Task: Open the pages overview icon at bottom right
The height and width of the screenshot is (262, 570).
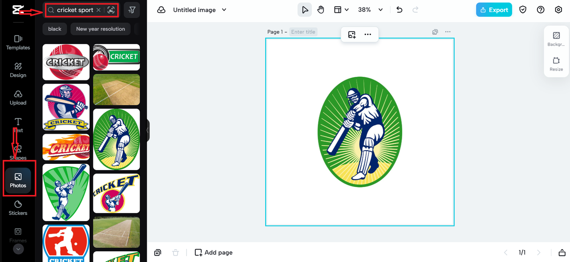Action: pos(562,253)
